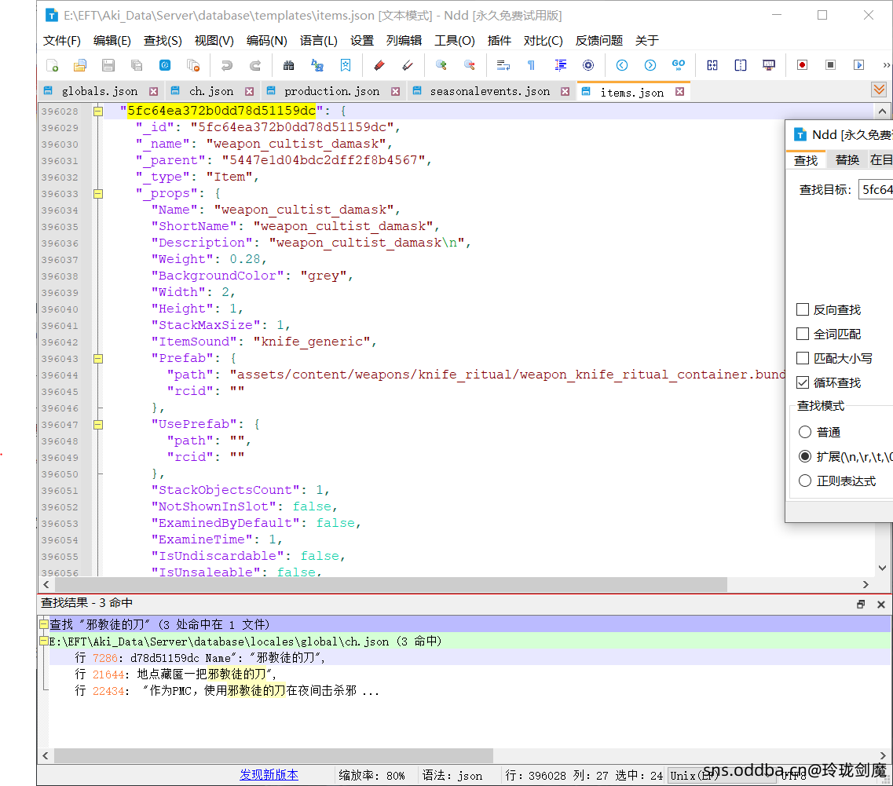Viewport: 893px width, 786px height.
Task: Click the open file folder icon
Action: pyautogui.click(x=80, y=65)
